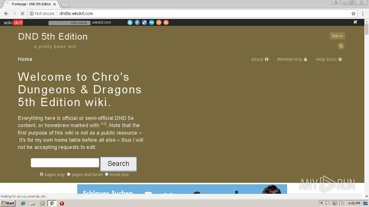Click the Not secure site info icon
This screenshot has width=369, height=207.
pyautogui.click(x=42, y=14)
